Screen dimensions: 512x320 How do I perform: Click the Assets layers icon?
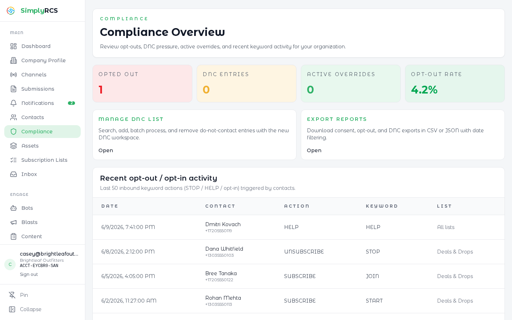(x=14, y=146)
